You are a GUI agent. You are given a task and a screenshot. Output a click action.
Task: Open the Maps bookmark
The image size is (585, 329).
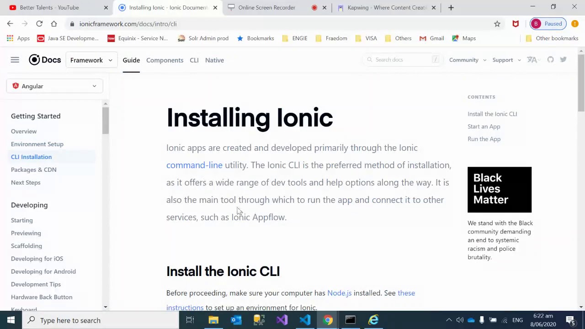[464, 38]
